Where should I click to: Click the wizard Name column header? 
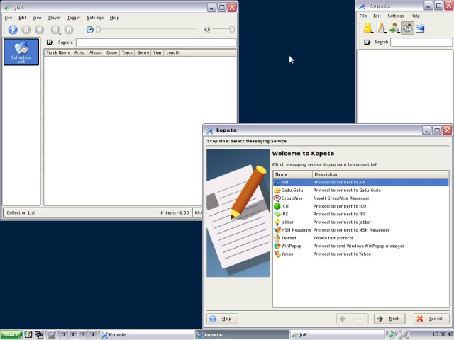(x=293, y=174)
